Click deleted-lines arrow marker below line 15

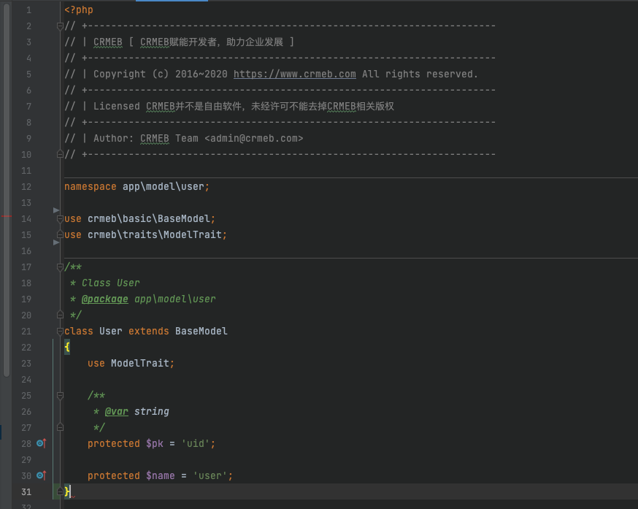[56, 242]
